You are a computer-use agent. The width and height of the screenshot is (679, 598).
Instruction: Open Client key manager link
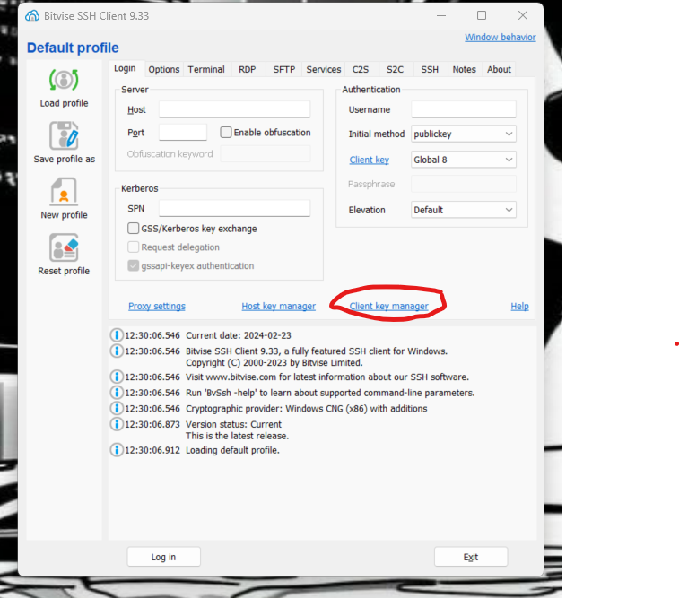point(389,307)
